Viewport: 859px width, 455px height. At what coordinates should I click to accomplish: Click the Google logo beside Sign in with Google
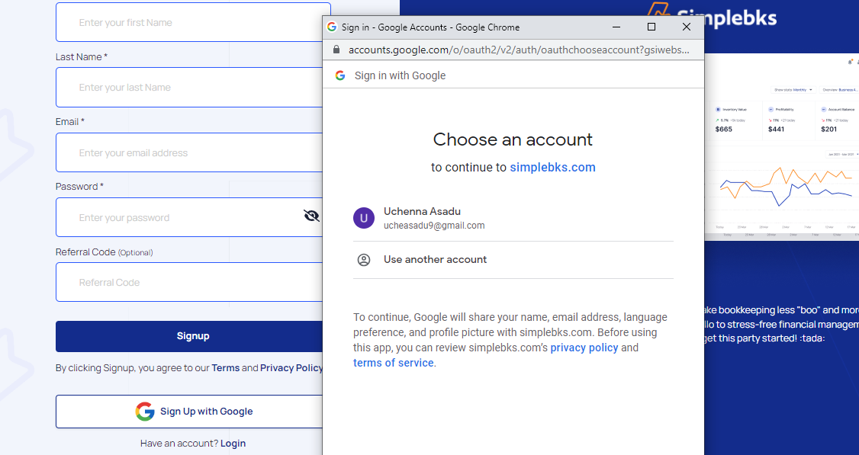[x=340, y=75]
